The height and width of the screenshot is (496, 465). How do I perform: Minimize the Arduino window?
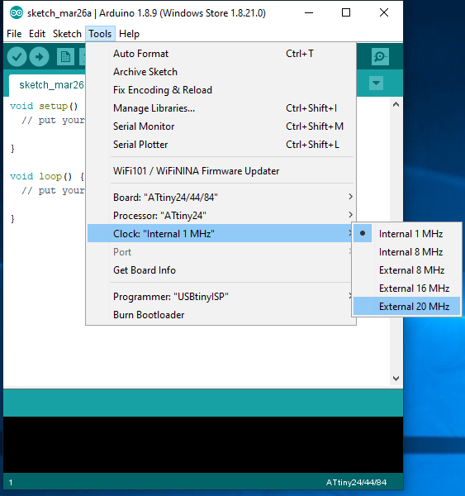coord(309,12)
